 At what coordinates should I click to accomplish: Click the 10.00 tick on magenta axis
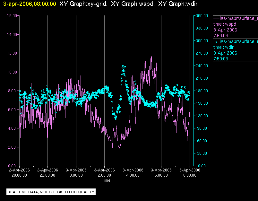pos(12,72)
